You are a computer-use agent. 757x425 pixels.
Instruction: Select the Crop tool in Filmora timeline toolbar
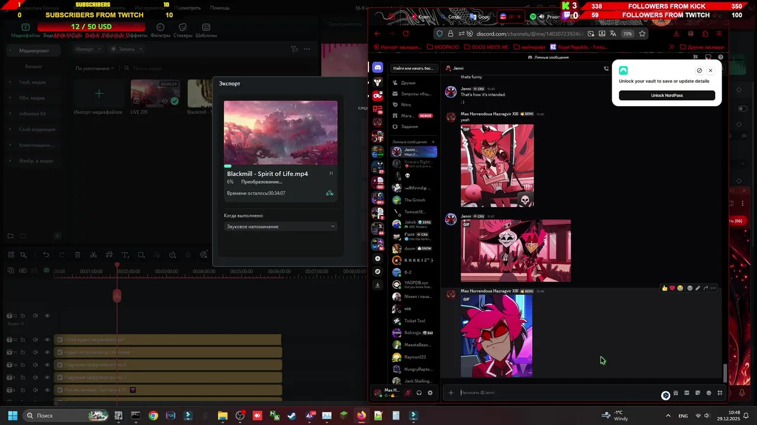click(141, 255)
